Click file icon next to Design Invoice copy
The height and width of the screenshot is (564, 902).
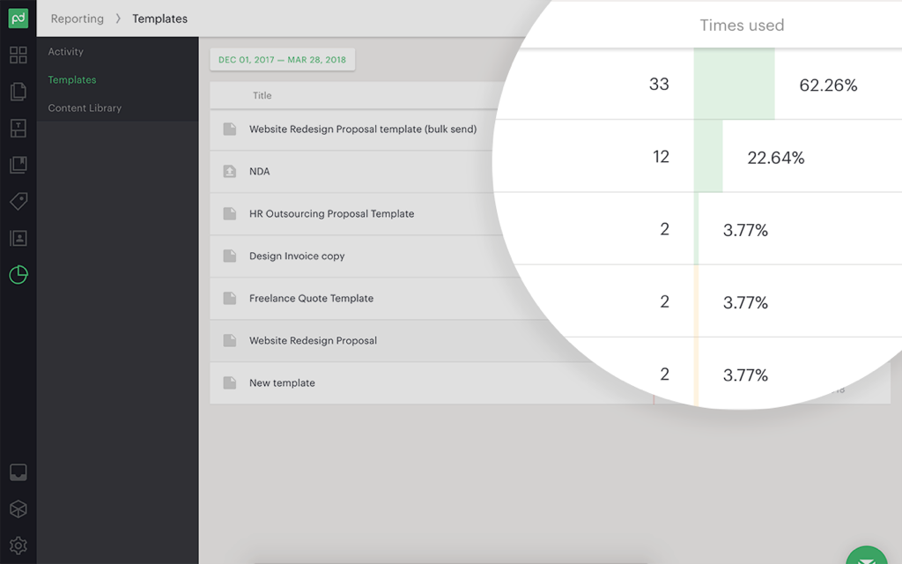click(x=230, y=256)
